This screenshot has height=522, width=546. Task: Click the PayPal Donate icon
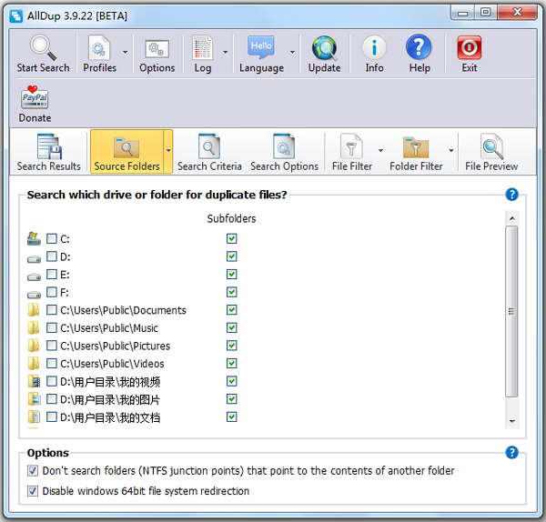[35, 97]
